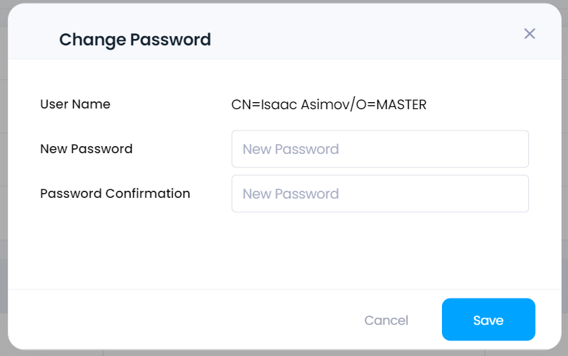The image size is (568, 356).
Task: Click the blank header area beside the title
Action: (x=362, y=36)
